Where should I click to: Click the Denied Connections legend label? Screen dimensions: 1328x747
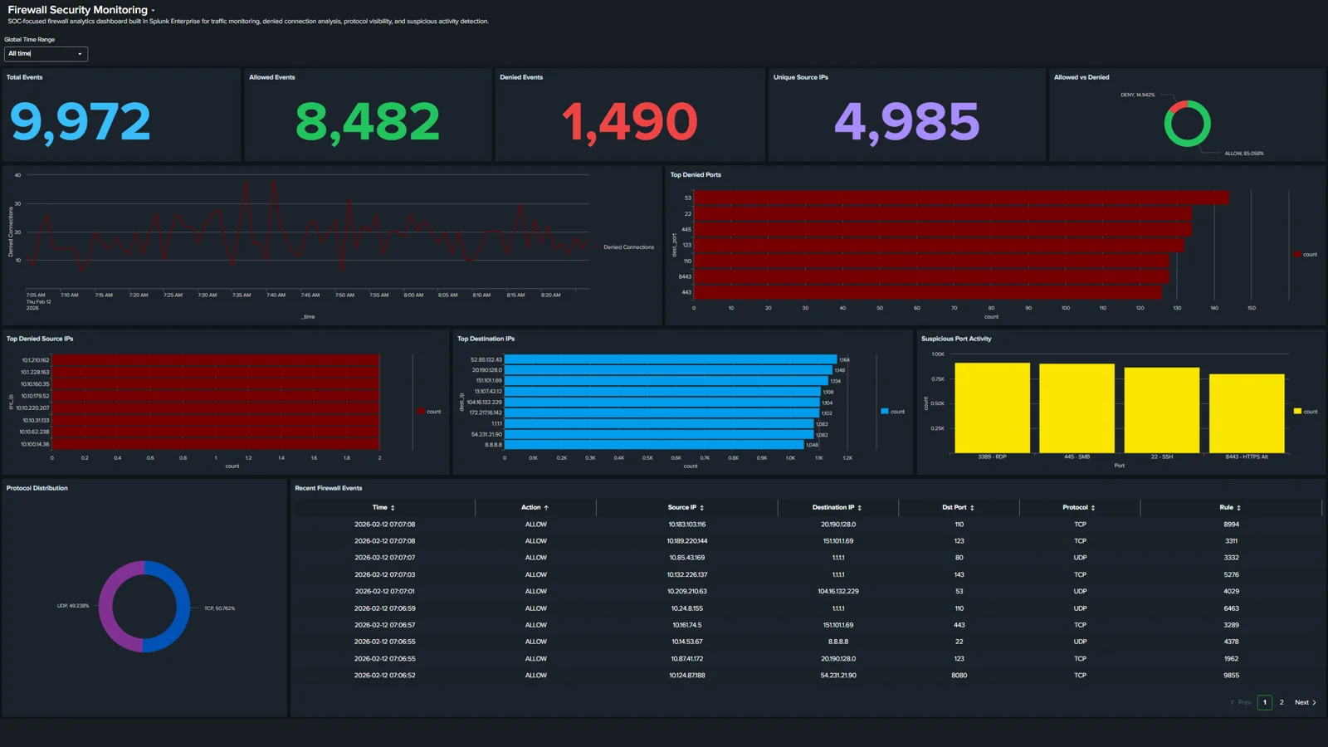628,247
